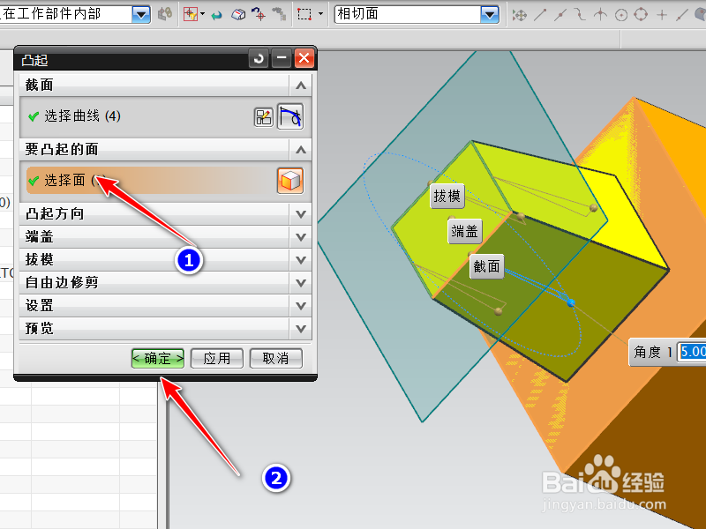Screen dimensions: 706x529
Task: Open the 在工作部件内部 selection scope dropdown
Action: (141, 14)
